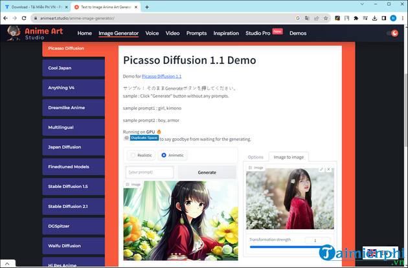Open the Home menu item
The height and width of the screenshot is (268, 408).
85,33
